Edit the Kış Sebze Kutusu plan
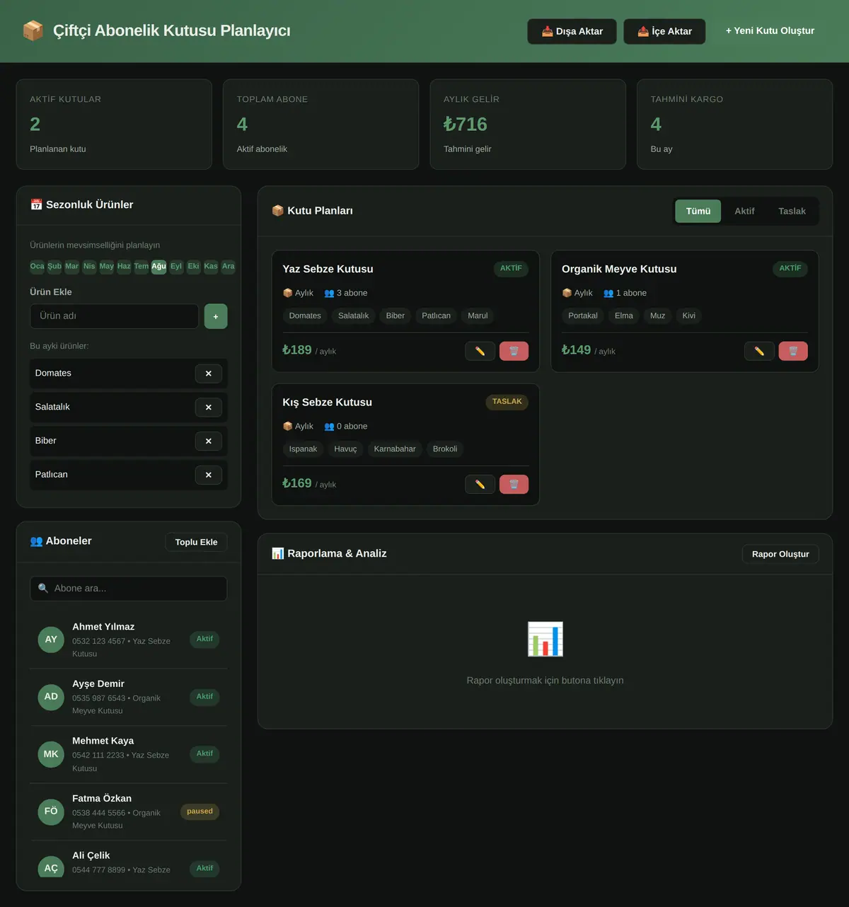849x907 pixels. click(480, 484)
